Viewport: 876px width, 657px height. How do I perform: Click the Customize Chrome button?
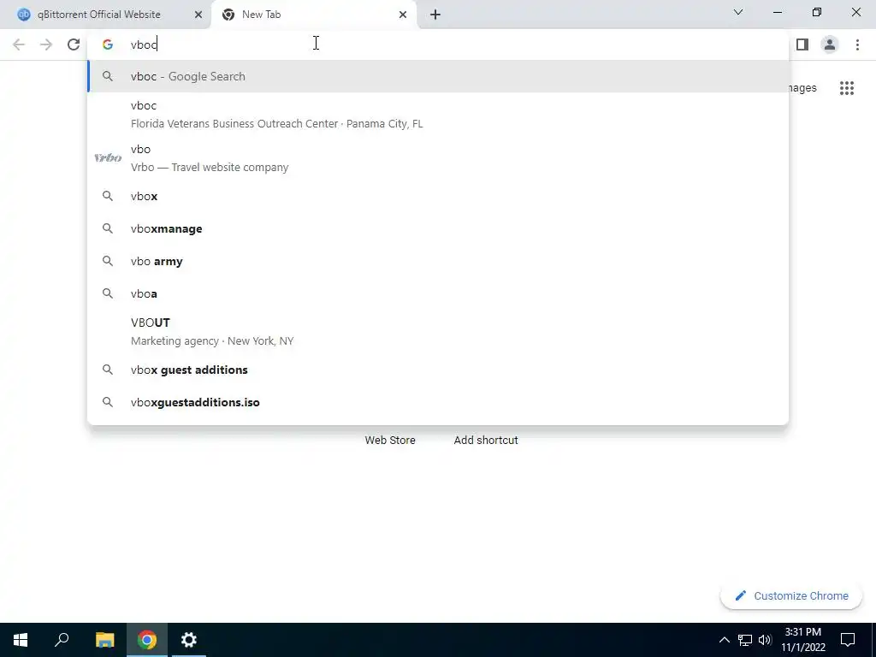click(x=791, y=595)
